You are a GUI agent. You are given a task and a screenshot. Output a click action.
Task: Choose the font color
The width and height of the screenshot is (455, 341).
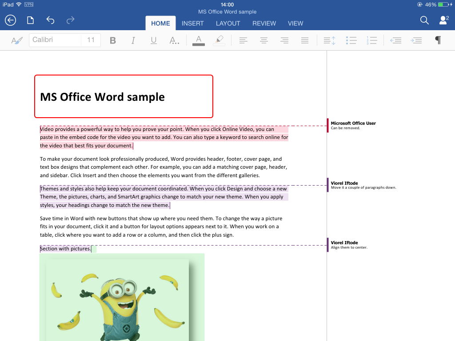coord(199,40)
